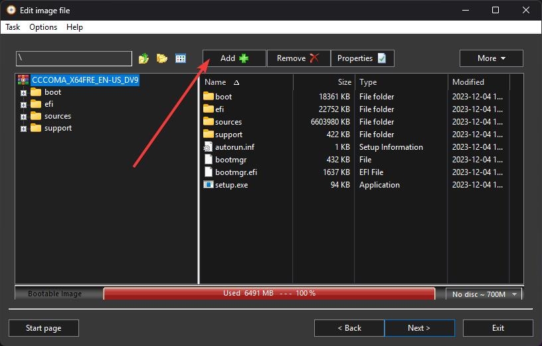This screenshot has width=542, height=346.
Task: Click the sources folder icon in tree
Action: pos(36,116)
